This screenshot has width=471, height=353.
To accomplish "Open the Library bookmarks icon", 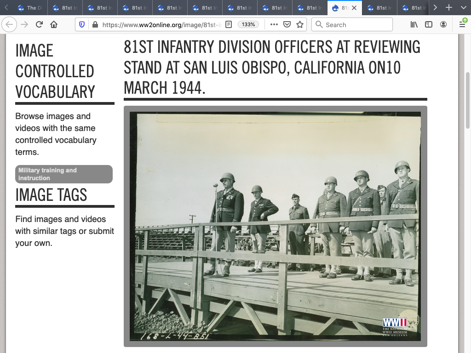I will coord(414,25).
